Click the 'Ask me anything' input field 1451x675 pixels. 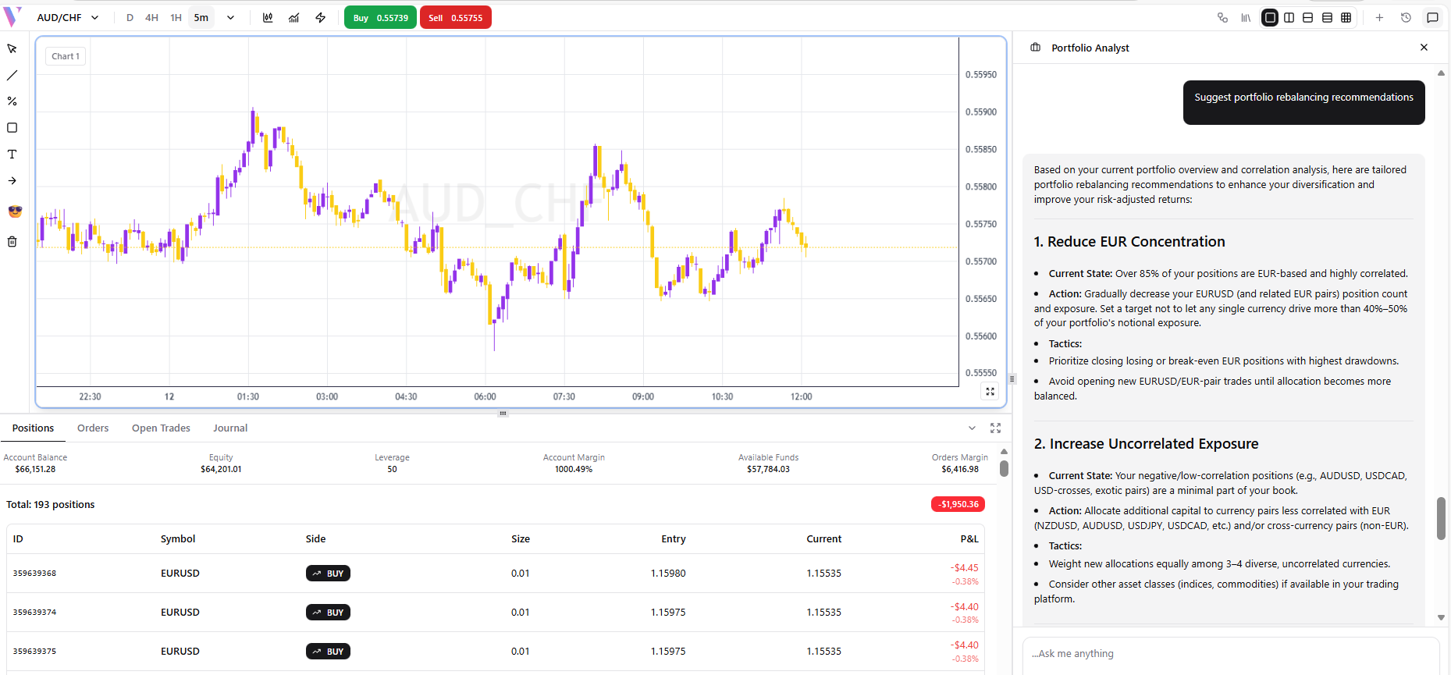tap(1229, 654)
